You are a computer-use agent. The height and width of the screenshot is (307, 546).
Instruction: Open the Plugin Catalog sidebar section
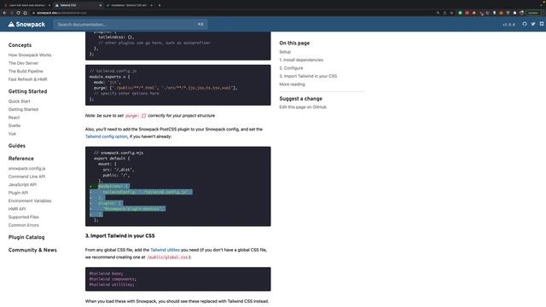pyautogui.click(x=26, y=237)
